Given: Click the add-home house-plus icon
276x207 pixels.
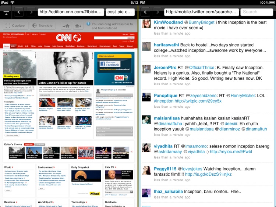Looking at the screenshot, I should pyautogui.click(x=78, y=26).
